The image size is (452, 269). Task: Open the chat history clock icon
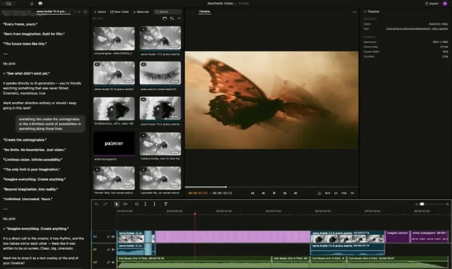tap(86, 12)
